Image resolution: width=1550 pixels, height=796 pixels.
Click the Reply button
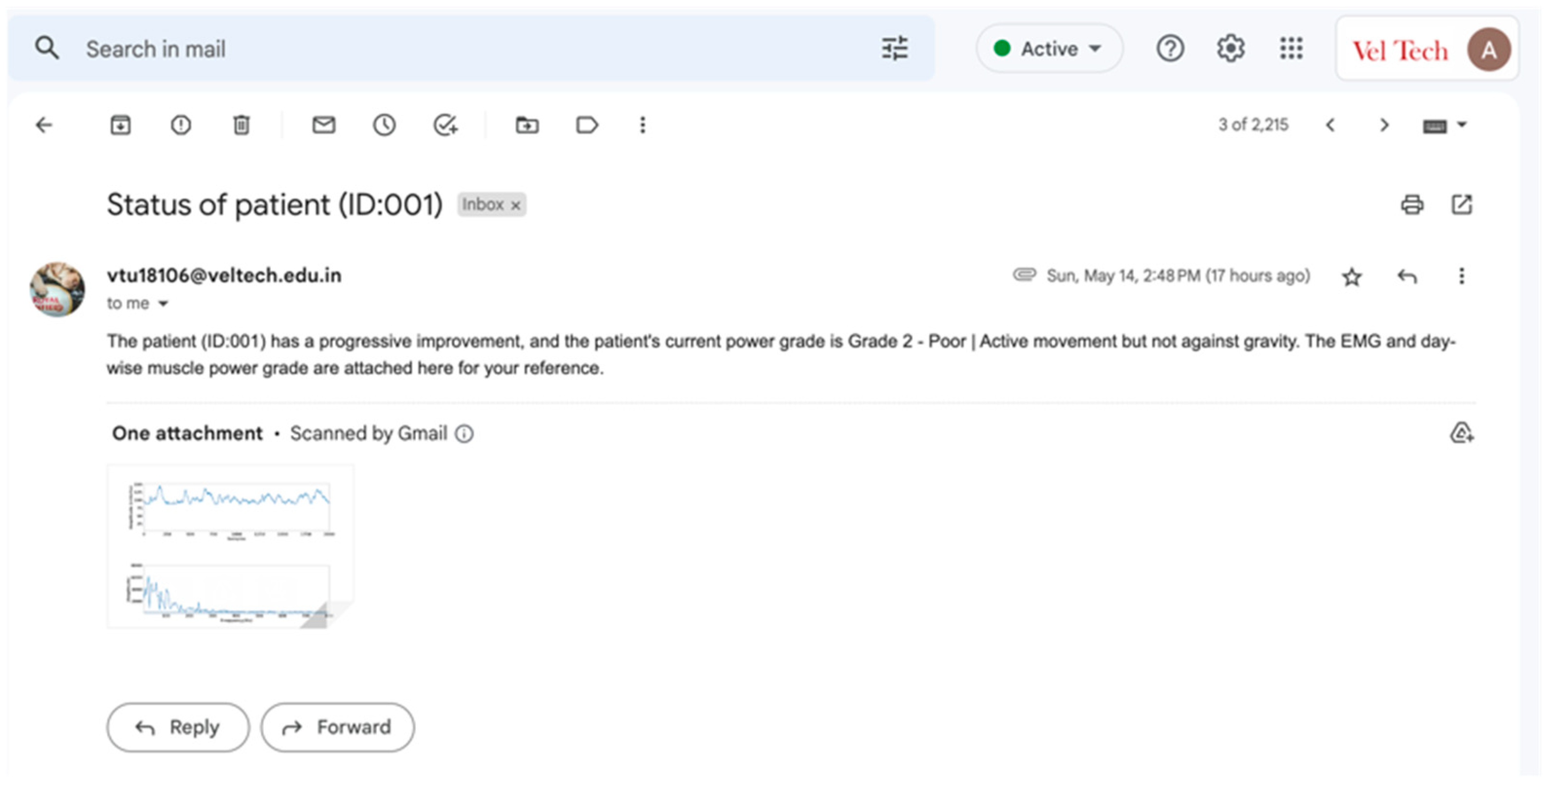coord(178,727)
